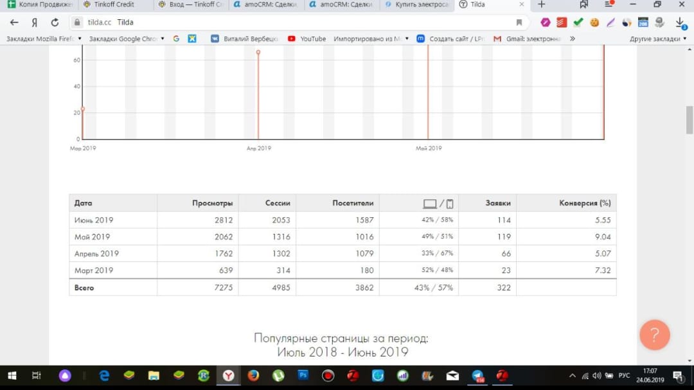This screenshot has height=390, width=694.
Task: Open Telegram from the taskbar
Action: [477, 375]
